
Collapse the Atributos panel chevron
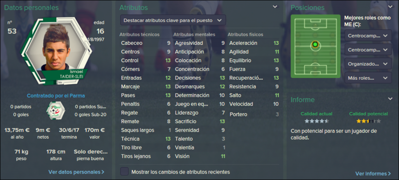275,6
